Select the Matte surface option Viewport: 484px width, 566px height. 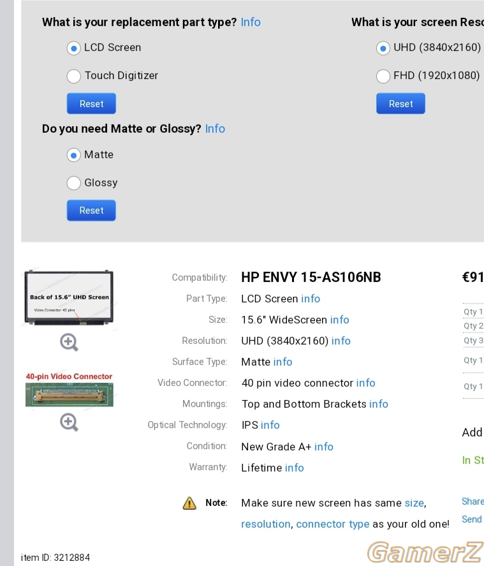coord(73,155)
